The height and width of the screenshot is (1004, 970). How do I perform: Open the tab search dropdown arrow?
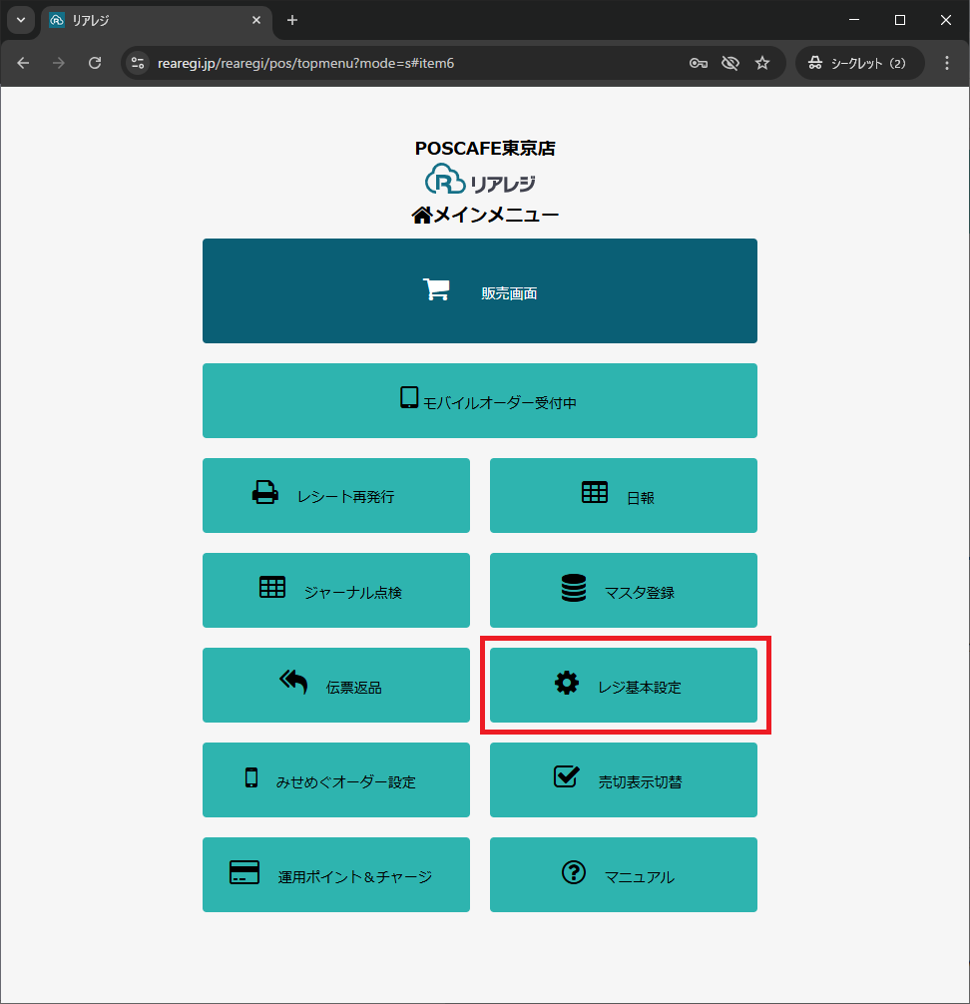pyautogui.click(x=21, y=20)
